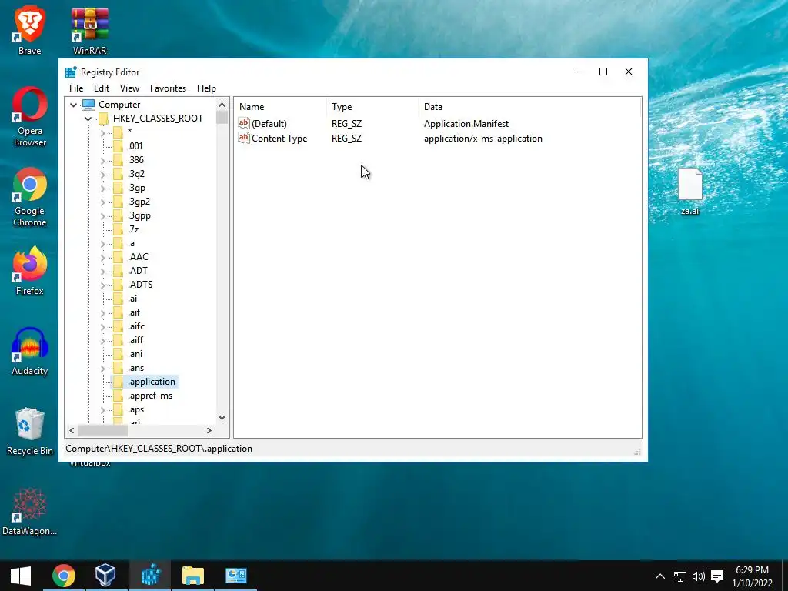
Task: Open the network tray icon
Action: 680,576
